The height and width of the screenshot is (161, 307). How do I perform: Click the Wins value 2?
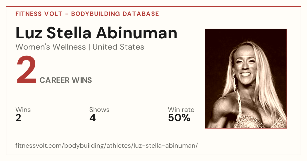click(18, 118)
